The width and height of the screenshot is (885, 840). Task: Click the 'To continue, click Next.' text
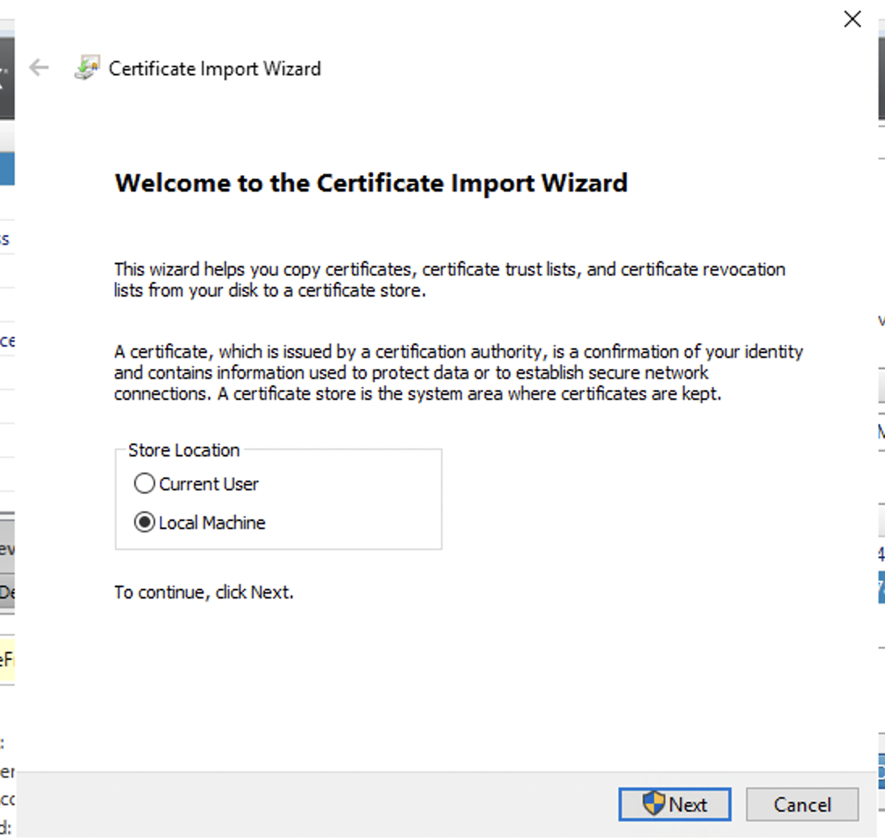pos(203,592)
